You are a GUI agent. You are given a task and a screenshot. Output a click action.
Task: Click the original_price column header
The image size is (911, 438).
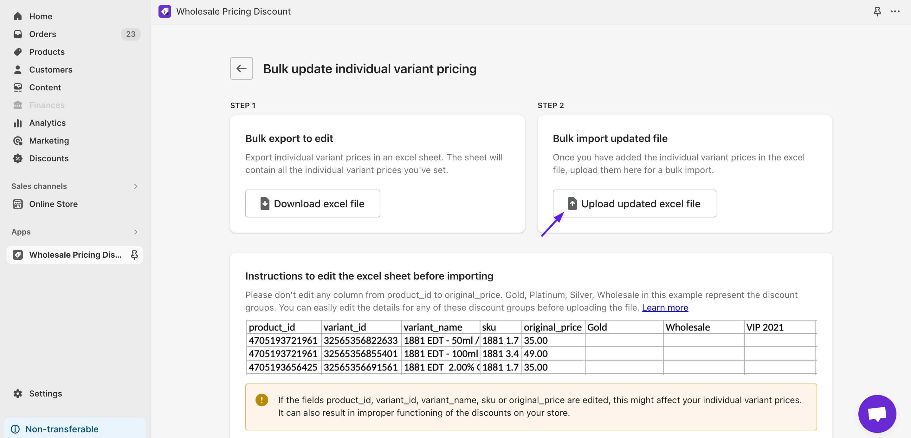coord(553,327)
